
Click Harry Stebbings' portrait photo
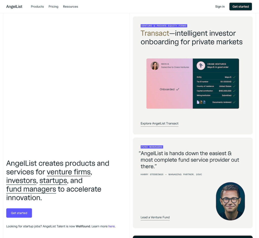pyautogui.click(x=230, y=201)
